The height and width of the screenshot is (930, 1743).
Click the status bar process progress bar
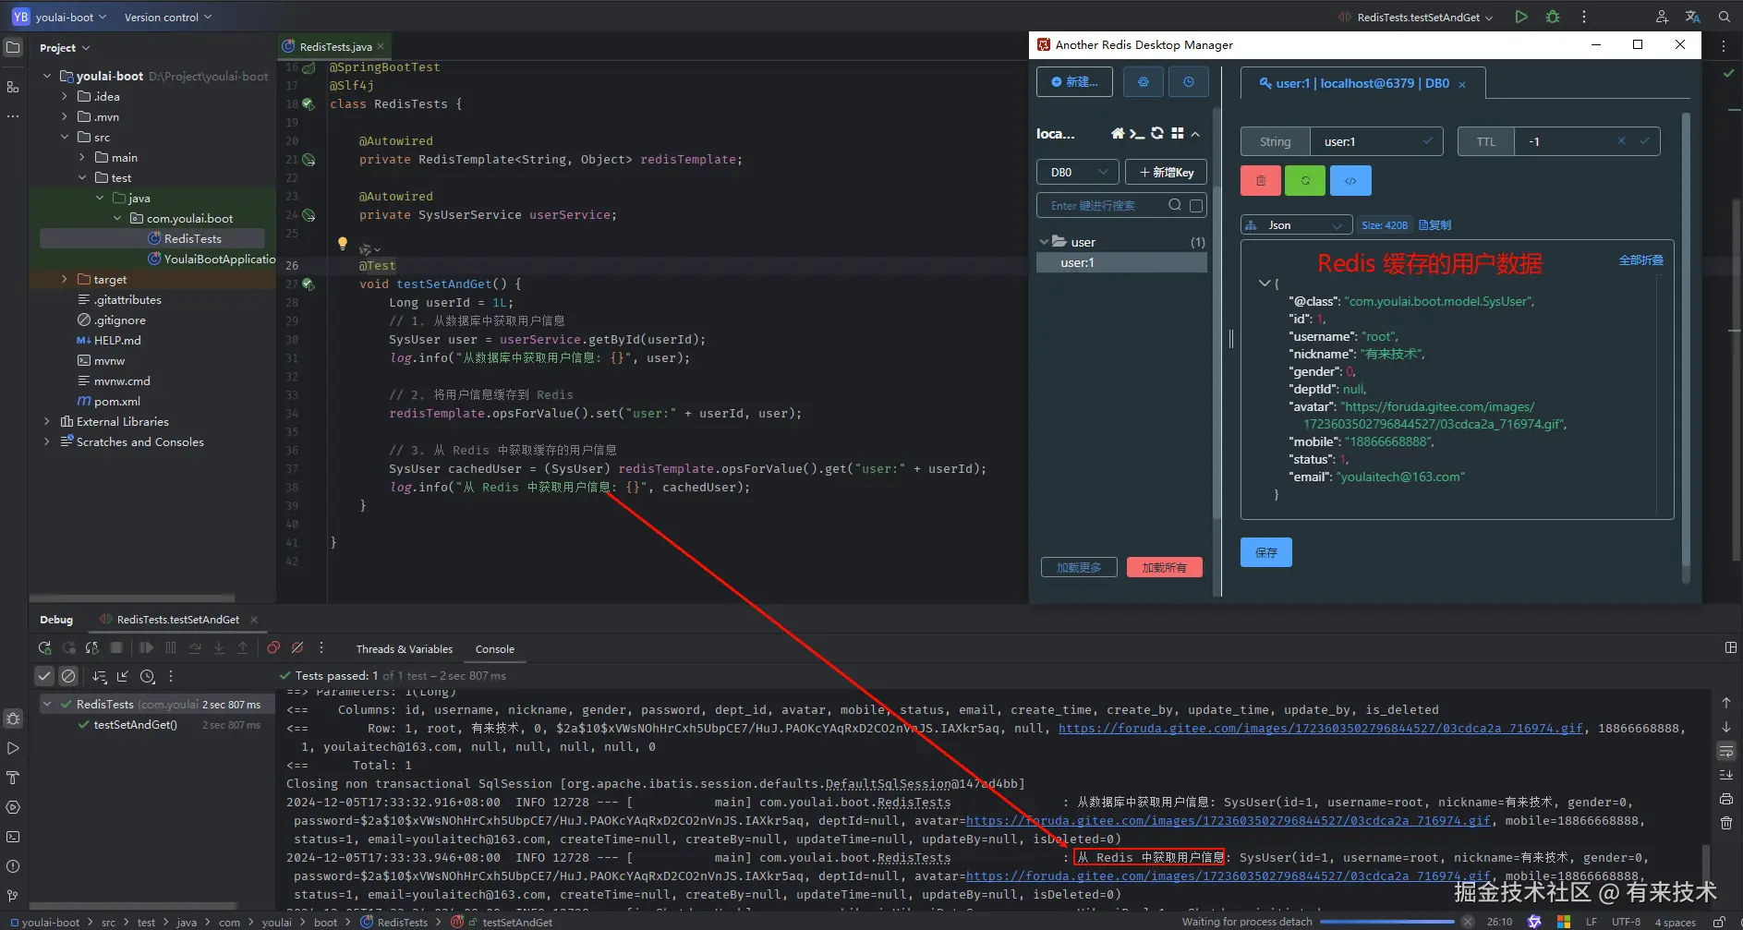[x=1387, y=922]
